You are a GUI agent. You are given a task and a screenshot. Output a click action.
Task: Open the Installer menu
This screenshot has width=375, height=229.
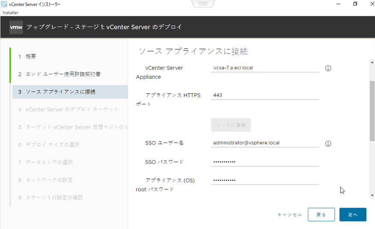(10, 13)
